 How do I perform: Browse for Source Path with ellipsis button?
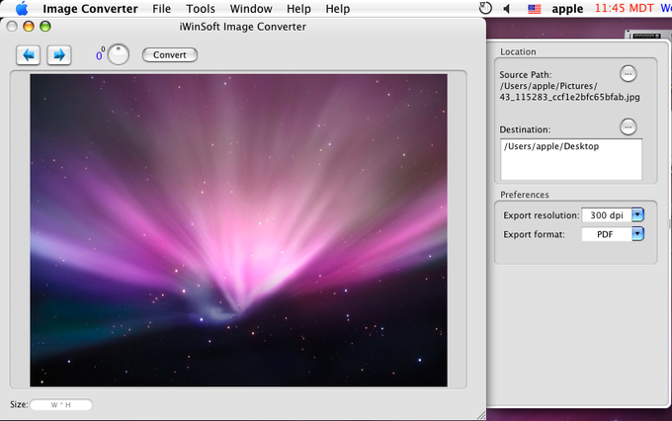click(x=629, y=73)
